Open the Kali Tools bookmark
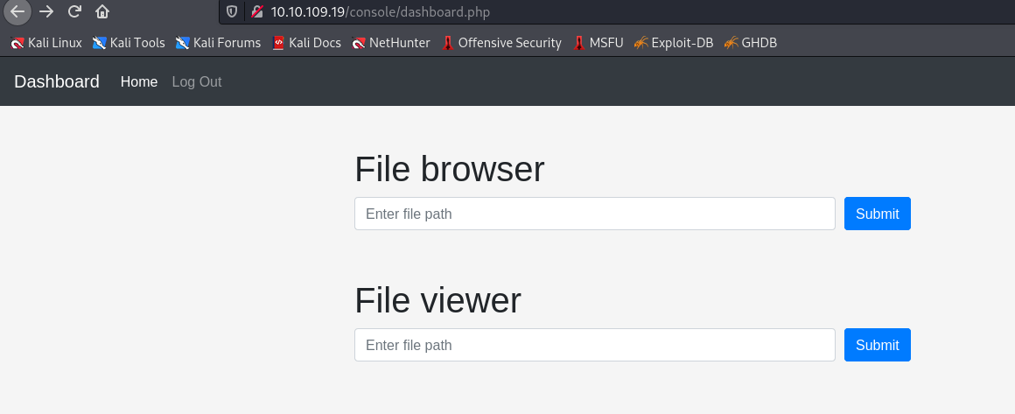Viewport: 1015px width, 414px height. 129,42
